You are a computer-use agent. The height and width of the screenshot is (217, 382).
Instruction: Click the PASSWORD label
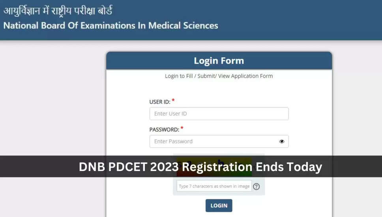coord(164,129)
